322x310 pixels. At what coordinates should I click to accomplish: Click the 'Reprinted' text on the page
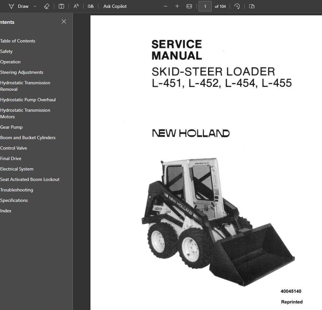(292, 302)
